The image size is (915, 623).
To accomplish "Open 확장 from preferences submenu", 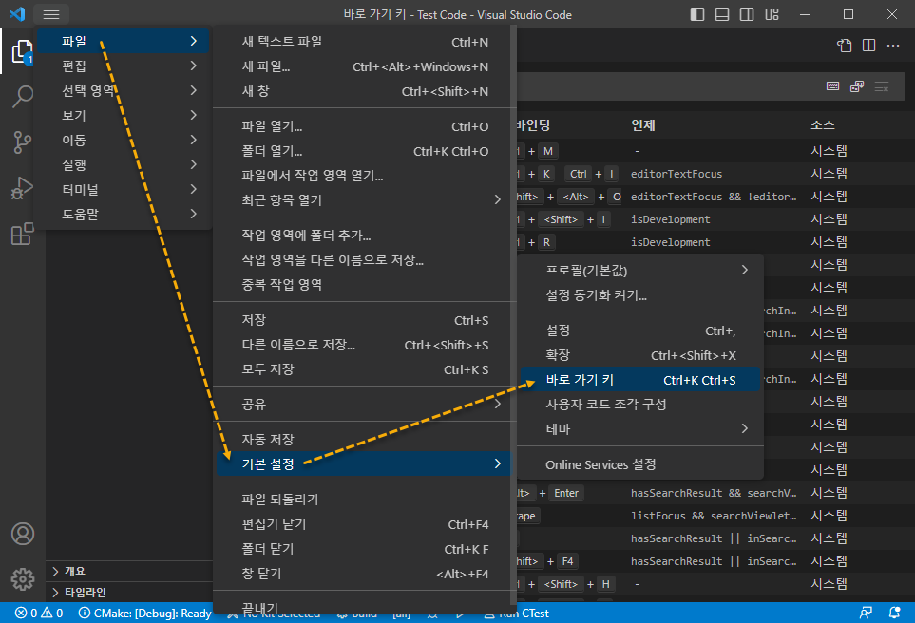I will (x=640, y=355).
